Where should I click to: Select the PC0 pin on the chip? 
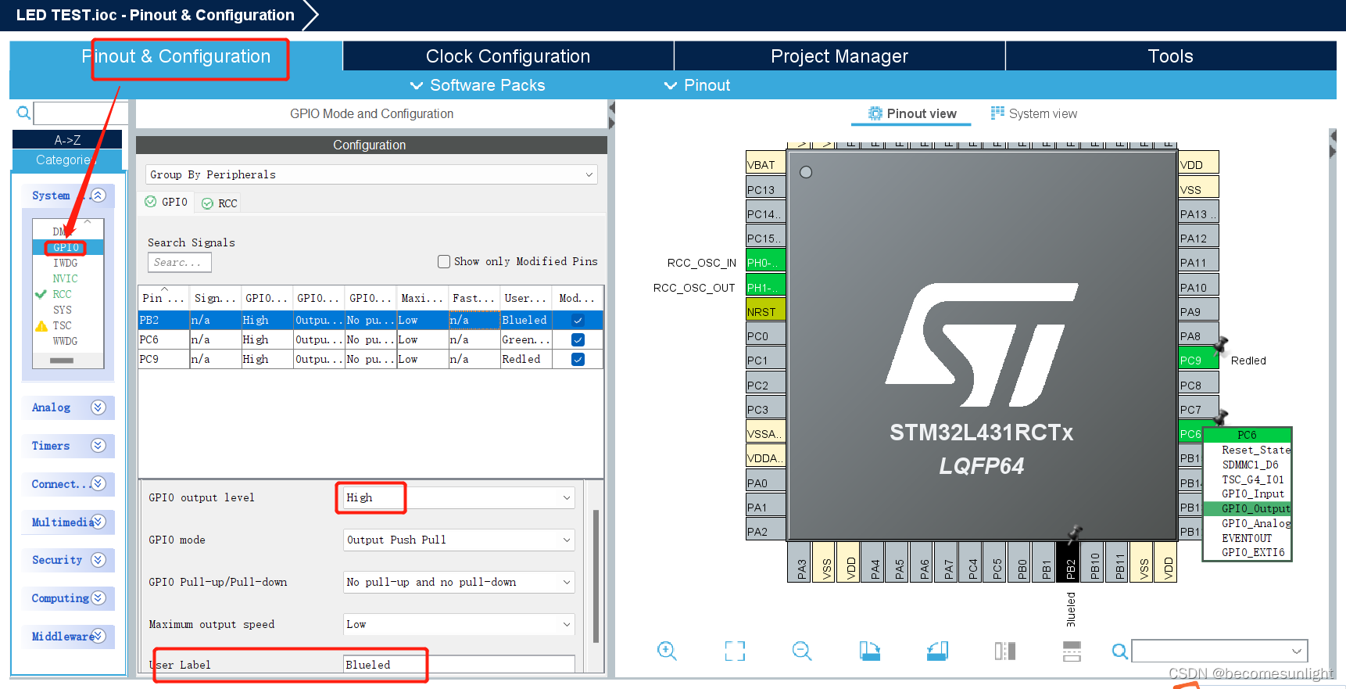765,336
